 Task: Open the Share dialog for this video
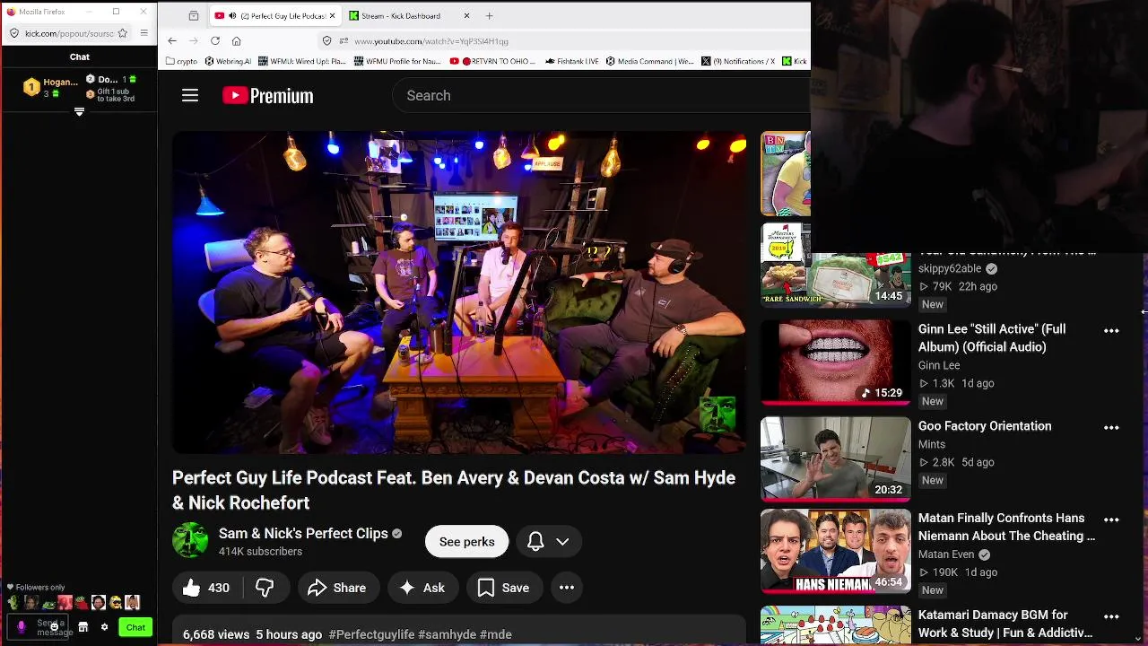coord(337,588)
